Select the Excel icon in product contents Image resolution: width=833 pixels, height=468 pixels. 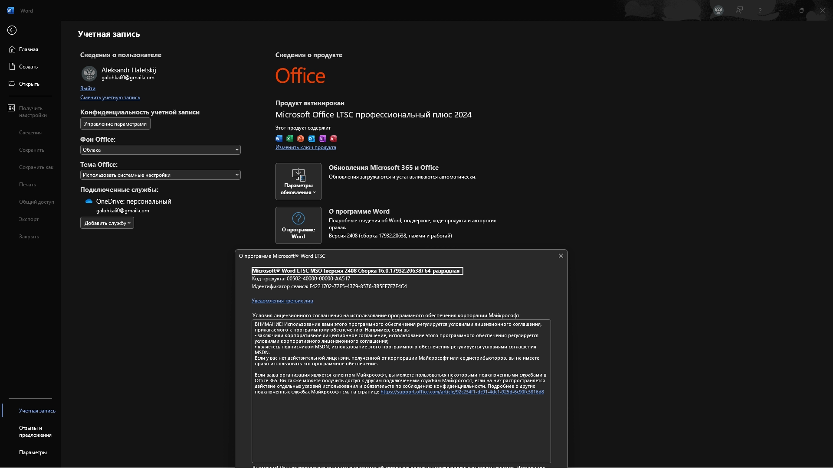click(x=290, y=138)
